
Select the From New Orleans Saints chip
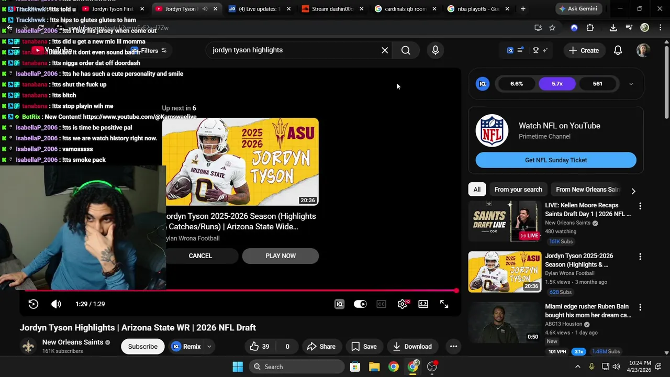pos(587,190)
